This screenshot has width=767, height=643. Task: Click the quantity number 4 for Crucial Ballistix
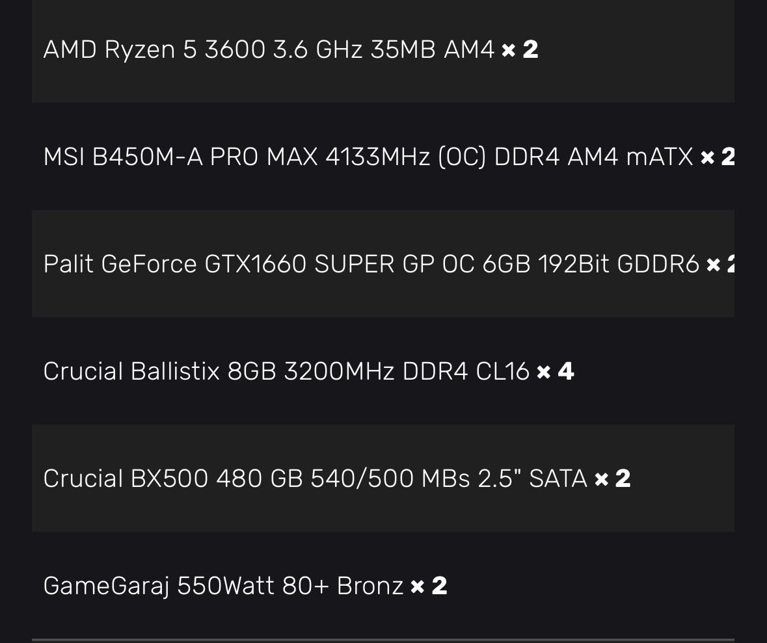[x=565, y=371]
